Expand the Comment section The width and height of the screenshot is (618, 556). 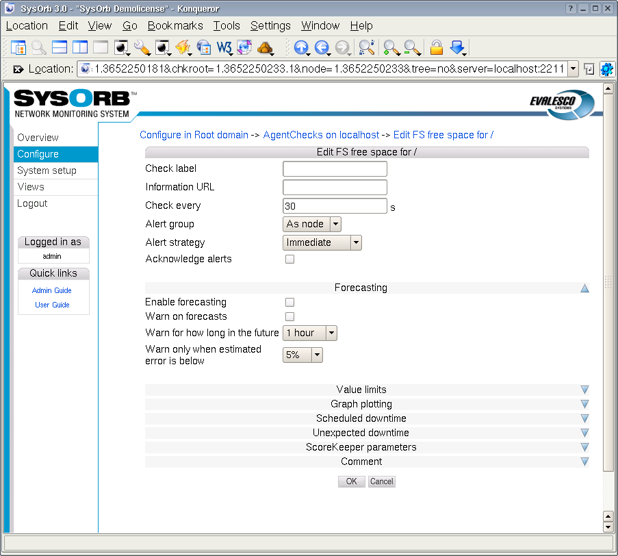585,462
